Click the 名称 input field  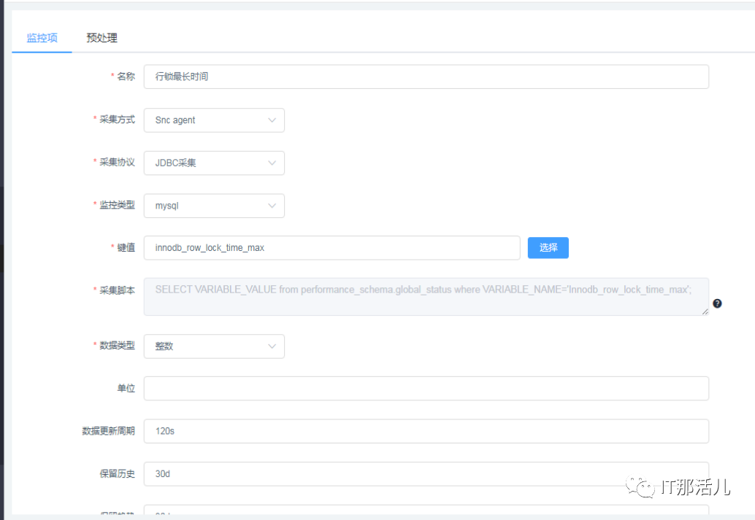(426, 77)
